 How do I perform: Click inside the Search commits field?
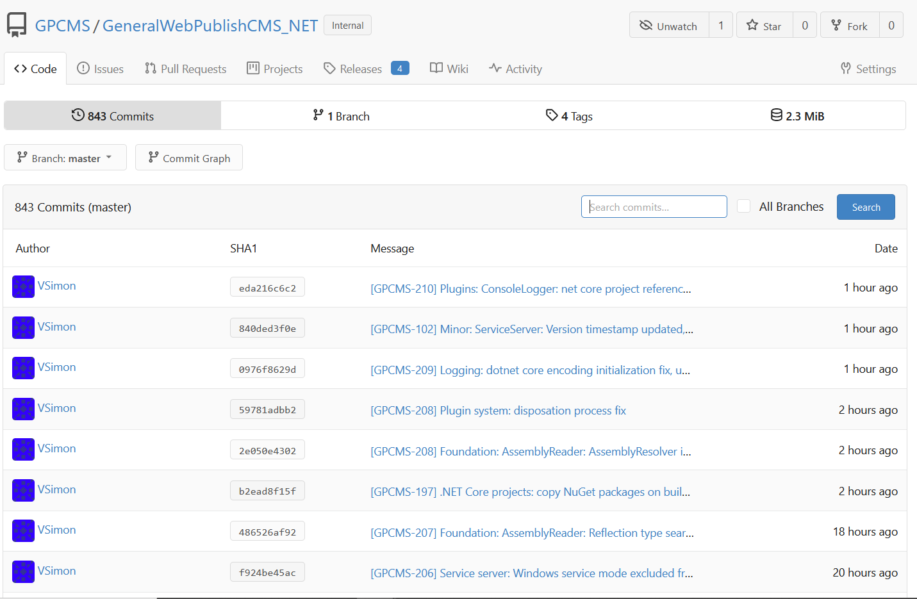(653, 206)
